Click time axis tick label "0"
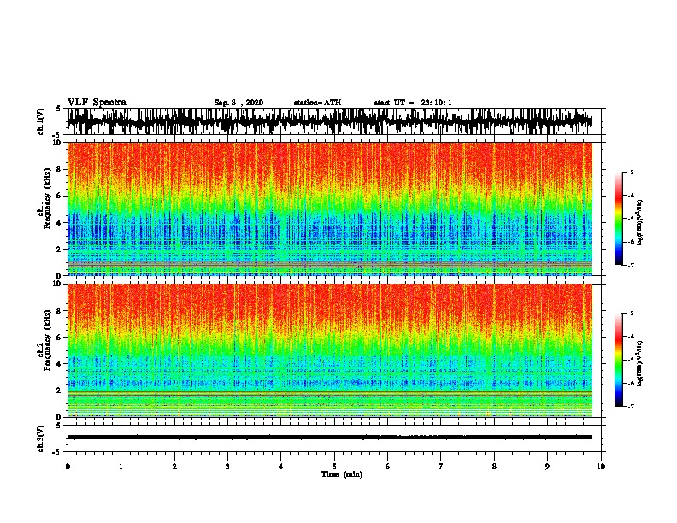Image resolution: width=677 pixels, height=523 pixels. [x=68, y=467]
